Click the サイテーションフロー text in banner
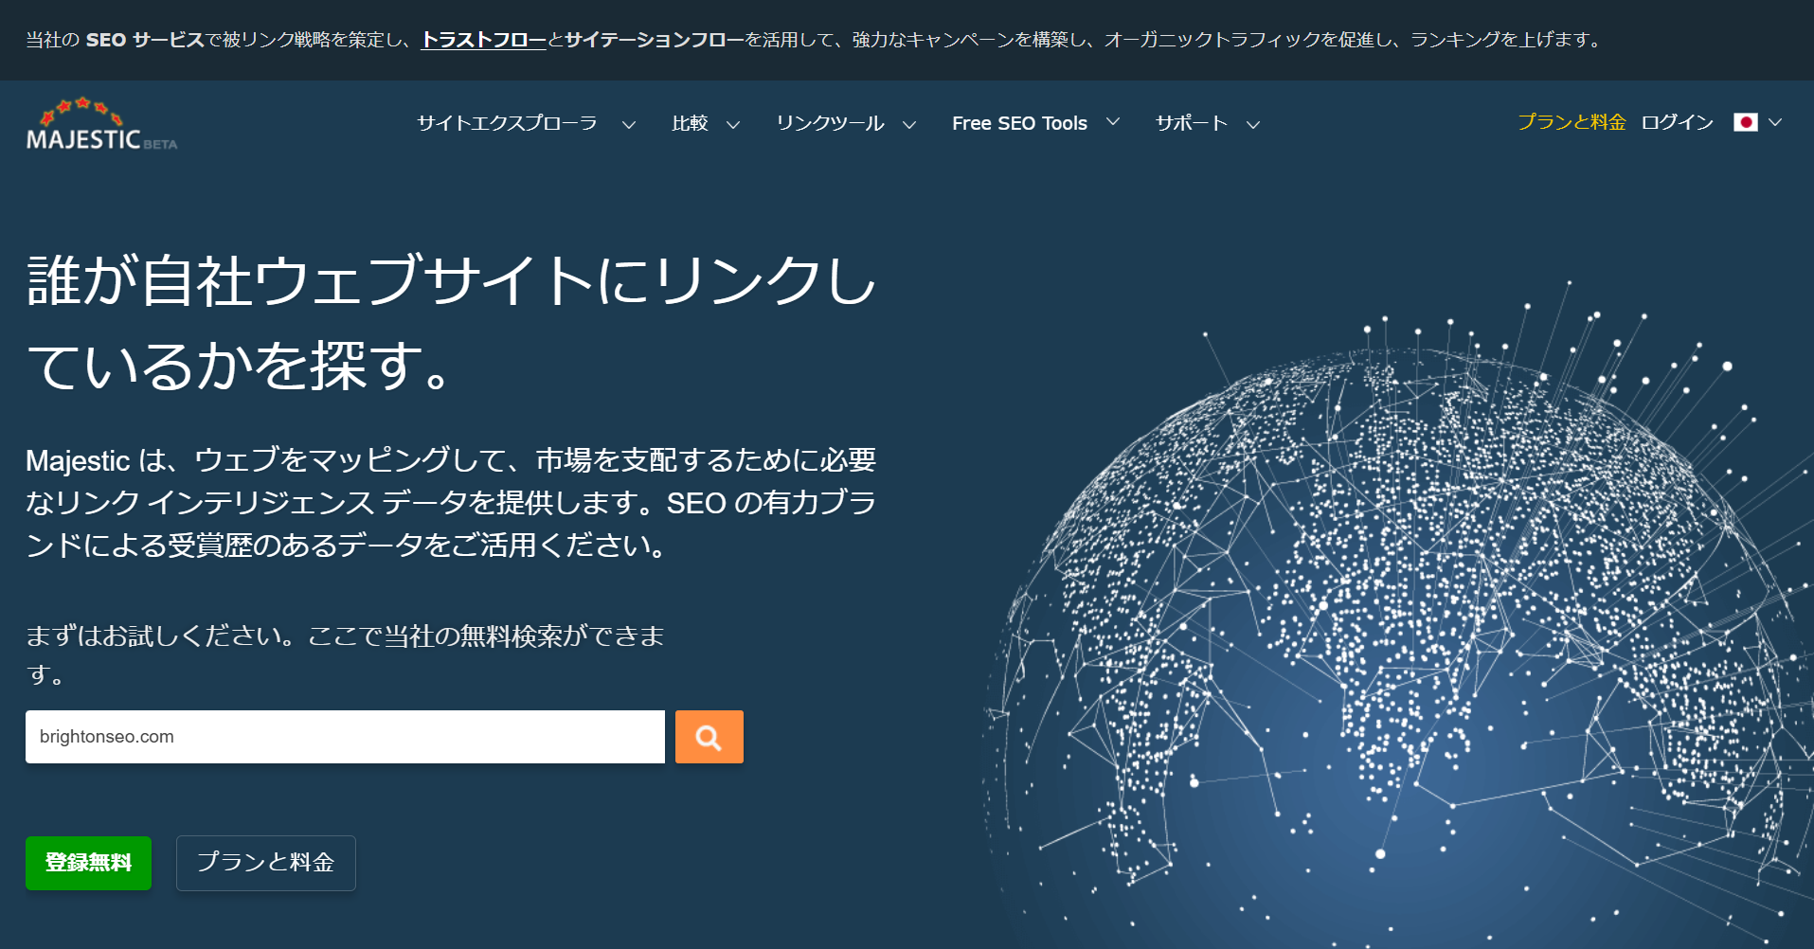The image size is (1814, 949). click(655, 40)
